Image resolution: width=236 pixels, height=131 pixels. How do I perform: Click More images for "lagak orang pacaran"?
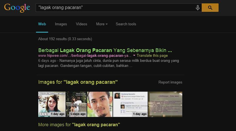tap(79, 125)
